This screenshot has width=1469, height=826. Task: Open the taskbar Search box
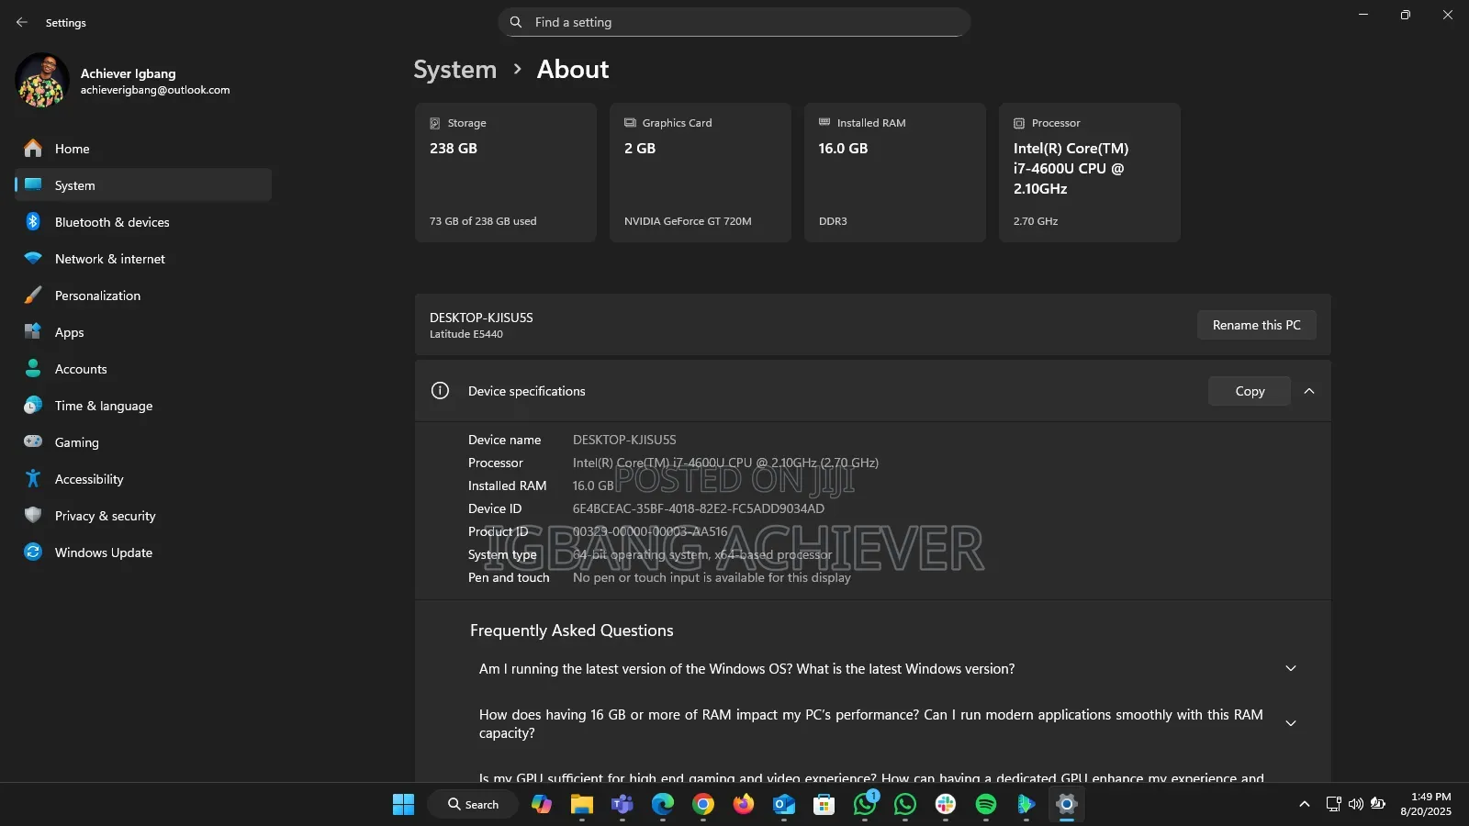pyautogui.click(x=473, y=805)
